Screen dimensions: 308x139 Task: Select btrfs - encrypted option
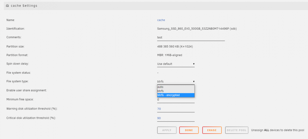176,95
